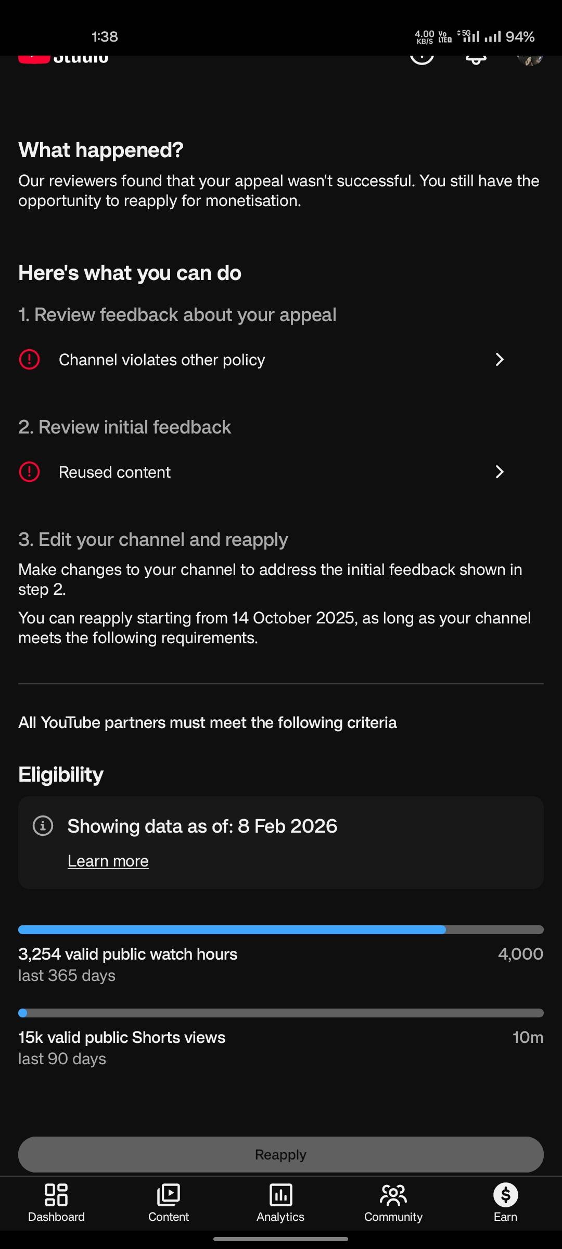Viewport: 562px width, 1249px height.
Task: Tap the Channel violates other policy text
Action: pyautogui.click(x=162, y=360)
